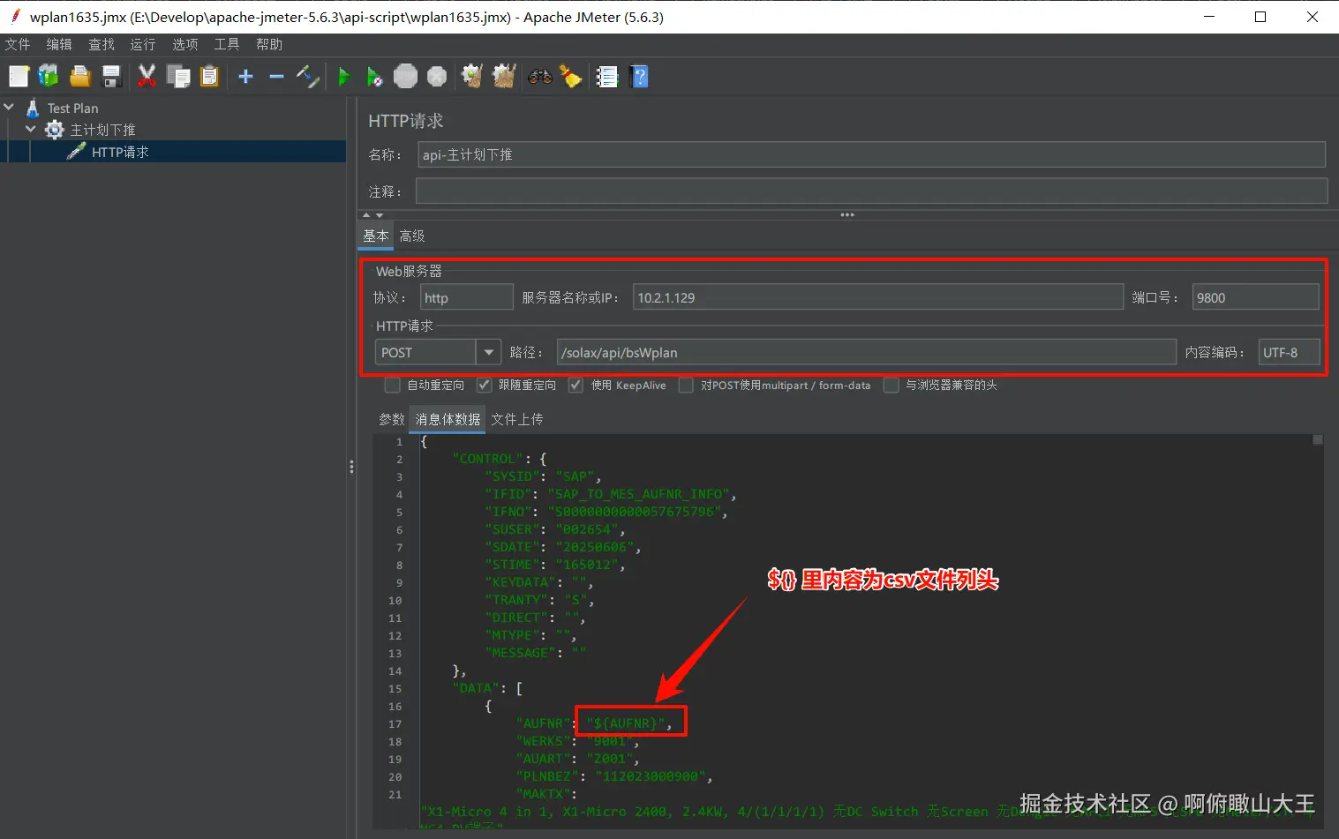
Task: Click the "112023000900" PLNBEZ value
Action: [x=651, y=776]
